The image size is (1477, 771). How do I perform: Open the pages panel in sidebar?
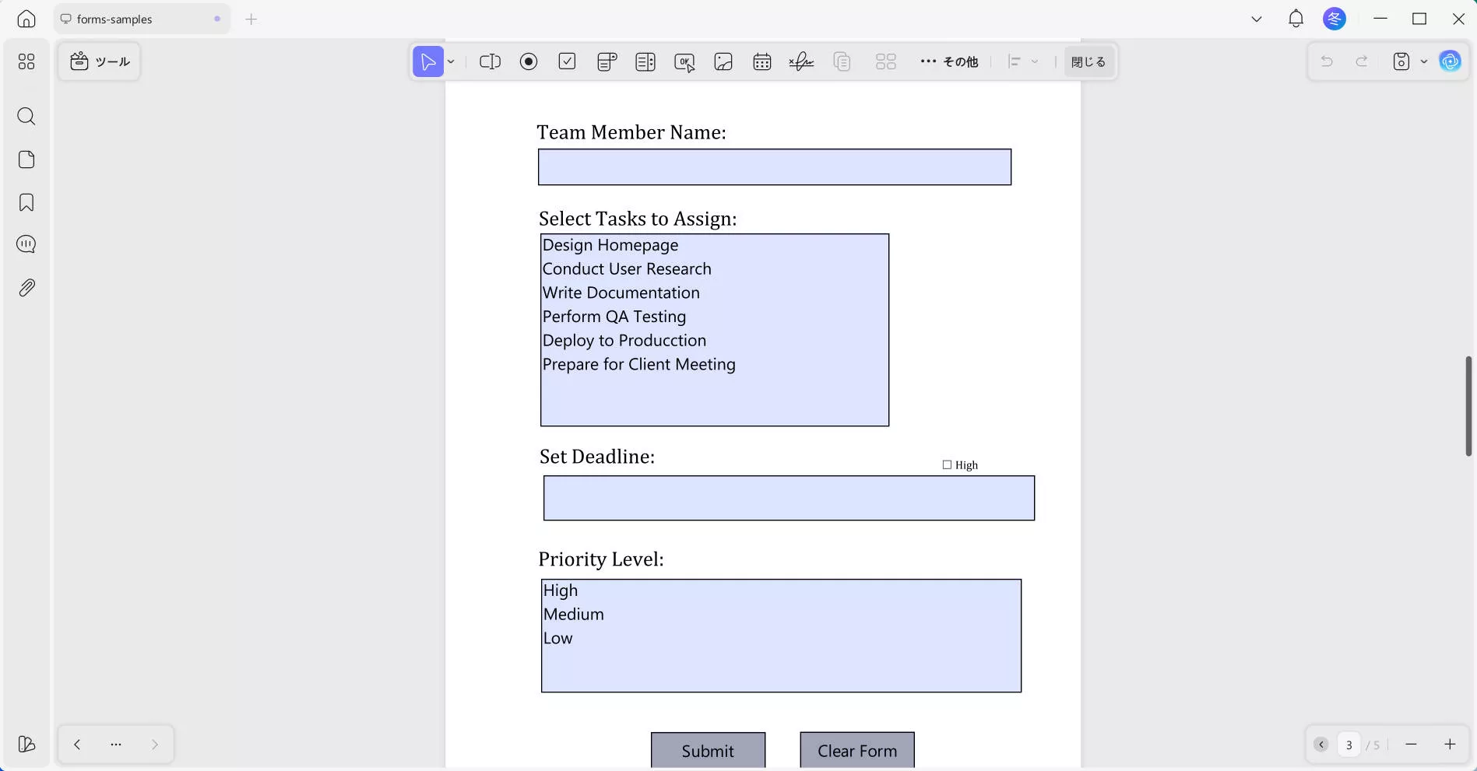[x=26, y=159]
